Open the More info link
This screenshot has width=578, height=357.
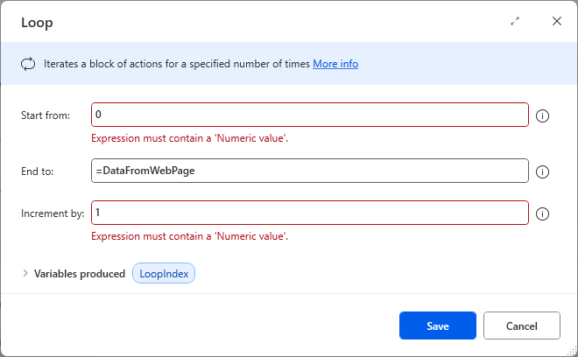click(335, 64)
